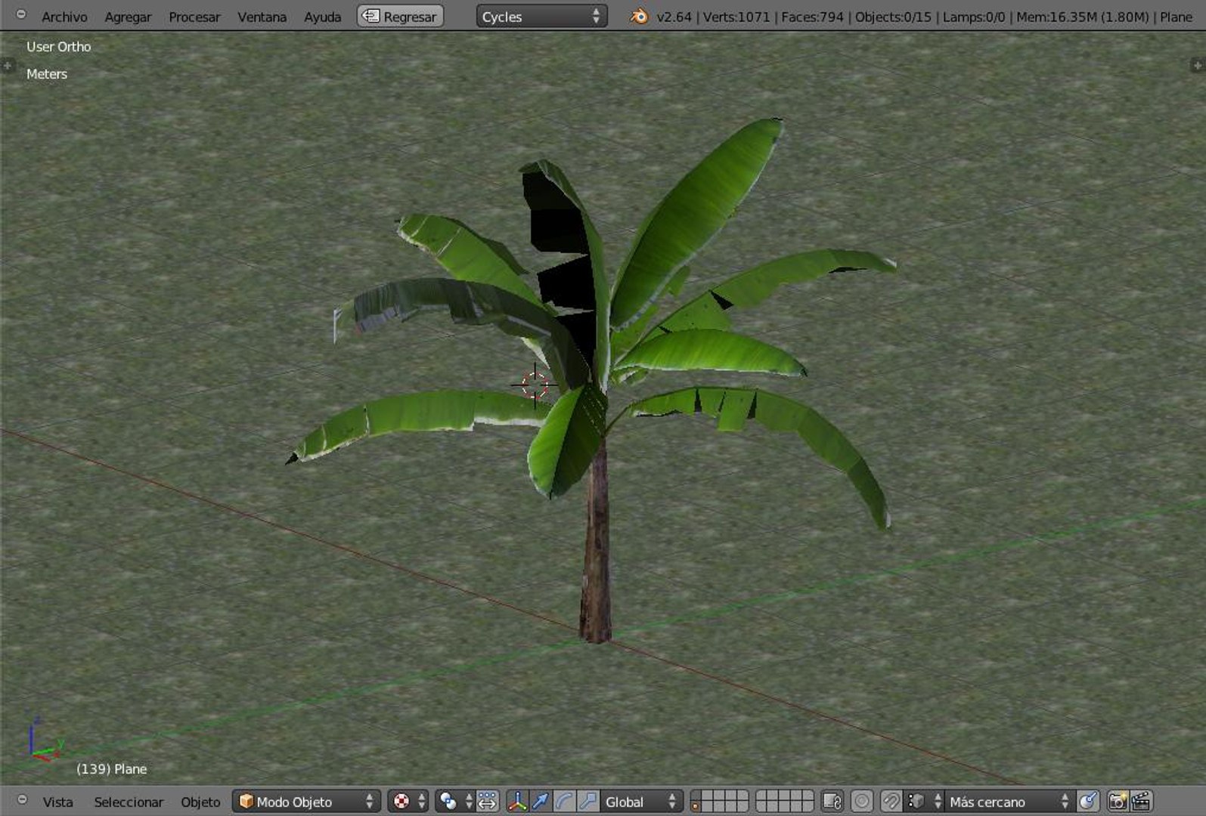Screen dimensions: 1206x816
Task: Render OpenGL animation with clapperboard icon
Action: coord(1141,802)
